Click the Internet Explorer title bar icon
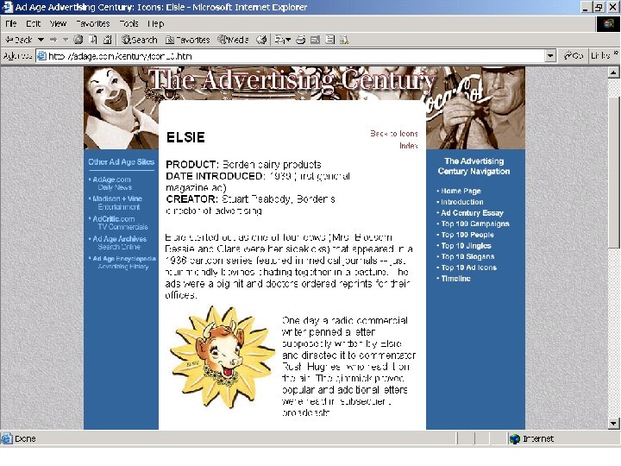Viewport: 621px width, 466px height. pos(7,7)
